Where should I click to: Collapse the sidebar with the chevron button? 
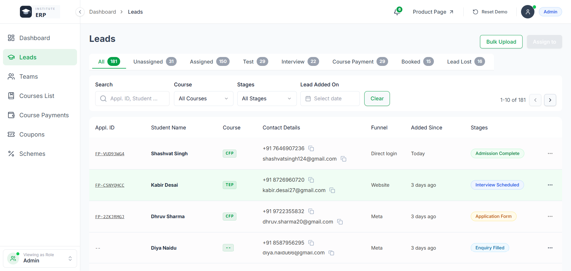(80, 12)
